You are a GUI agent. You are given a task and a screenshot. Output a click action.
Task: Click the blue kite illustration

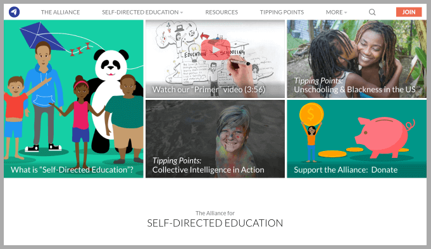pyautogui.click(x=42, y=36)
